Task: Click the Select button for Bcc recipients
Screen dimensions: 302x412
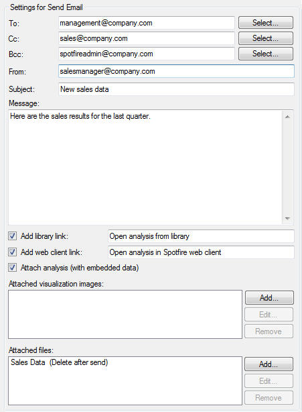Action: point(266,54)
